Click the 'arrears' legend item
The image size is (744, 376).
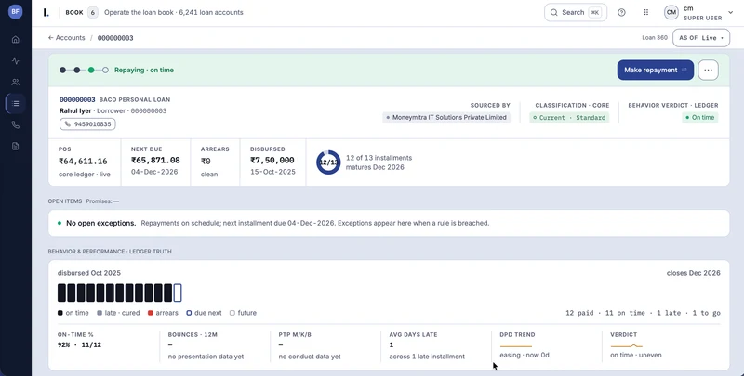pyautogui.click(x=164, y=313)
